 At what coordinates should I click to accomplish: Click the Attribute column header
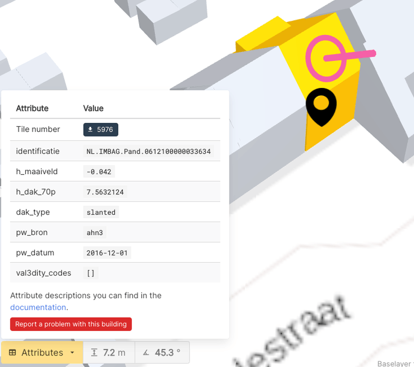point(32,108)
